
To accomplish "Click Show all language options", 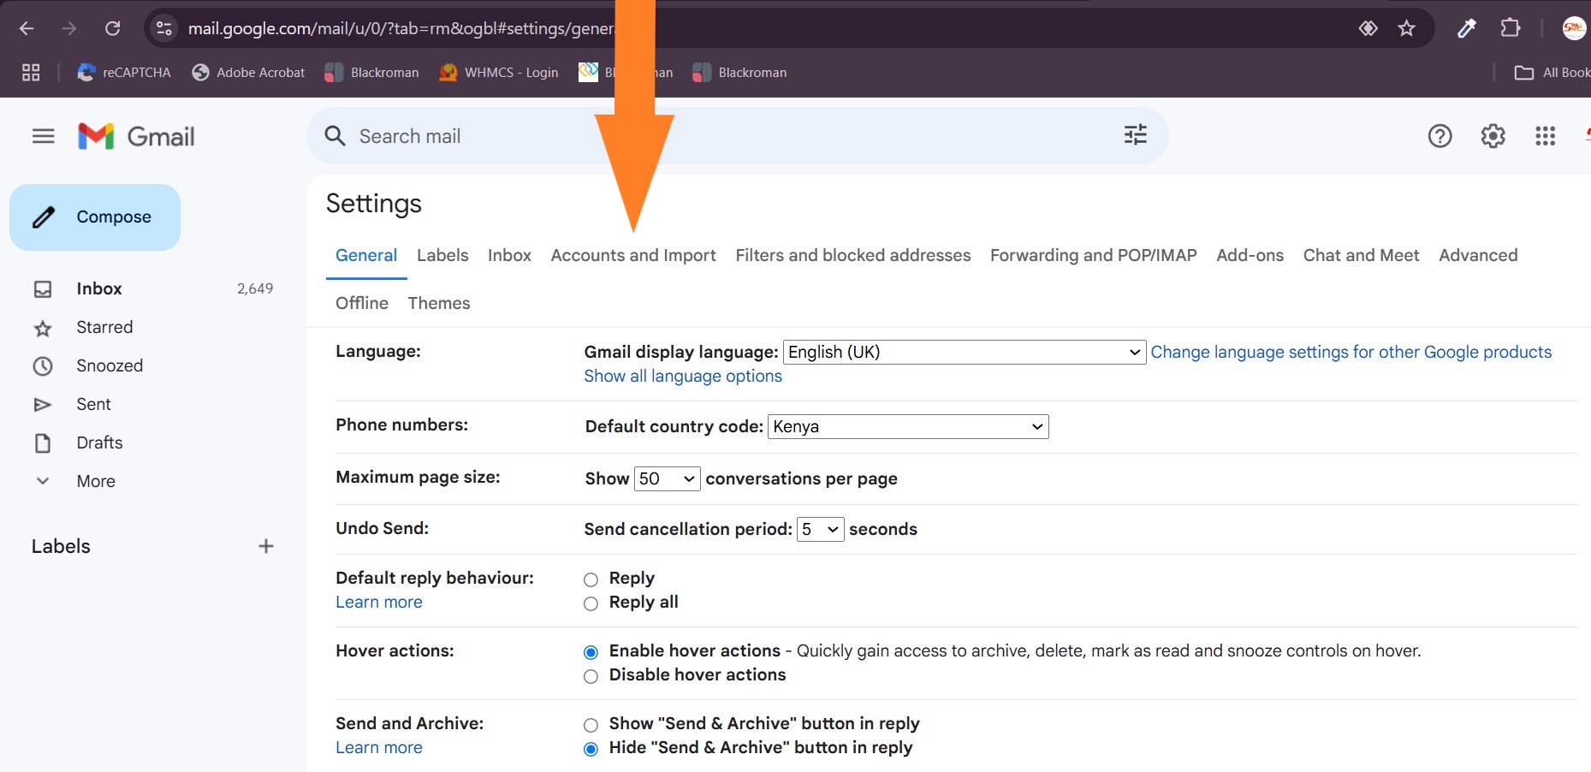I will (682, 376).
